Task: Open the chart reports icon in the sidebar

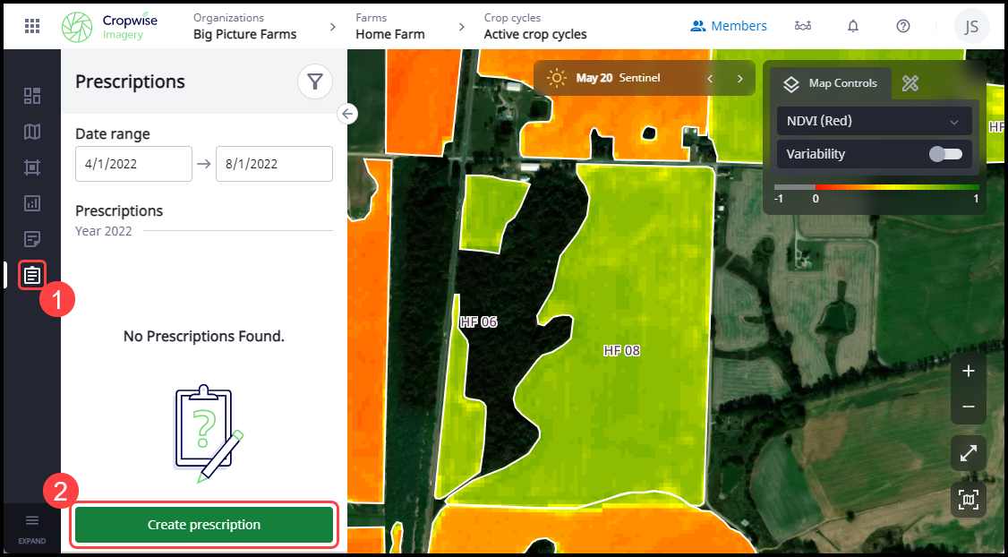Action: 32,203
